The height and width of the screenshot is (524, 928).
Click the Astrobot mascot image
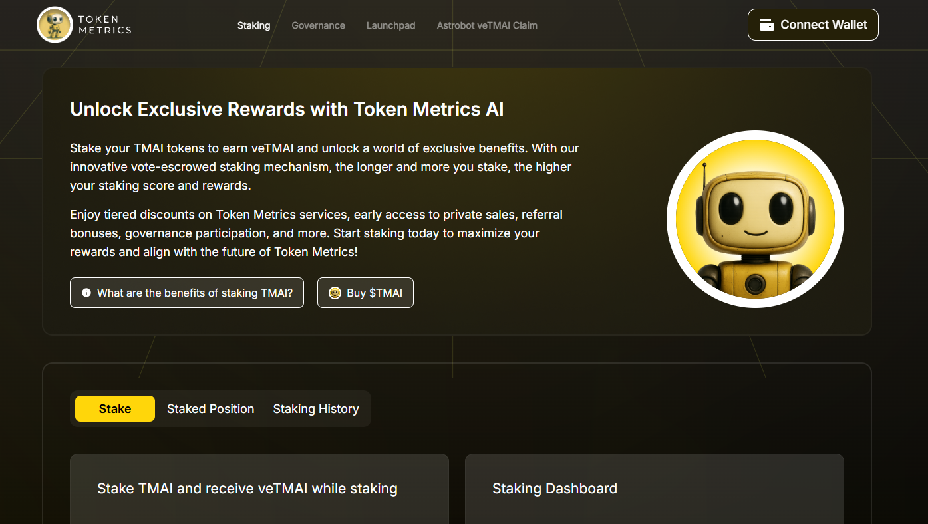pos(754,219)
